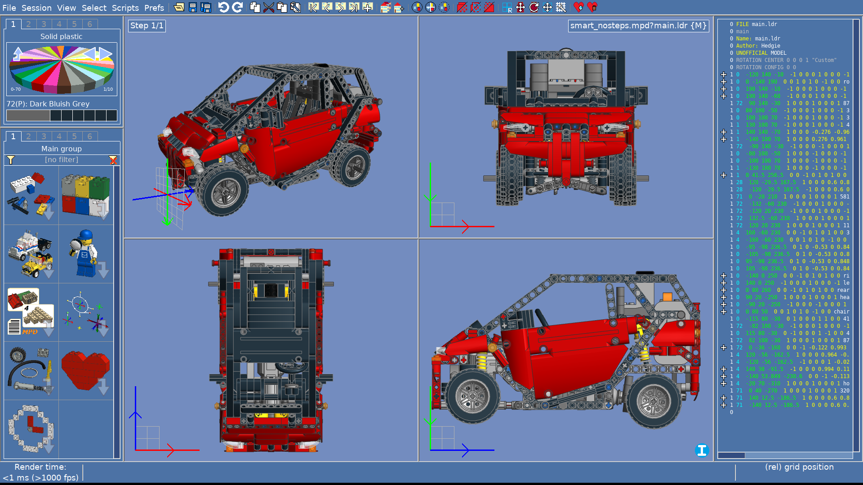Toggle the blue I info icon
The width and height of the screenshot is (863, 485).
tap(702, 450)
